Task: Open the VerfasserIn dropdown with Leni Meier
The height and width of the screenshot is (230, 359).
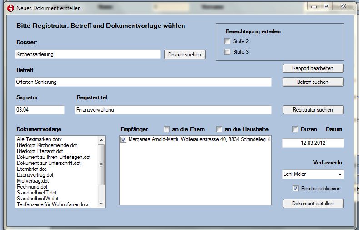Action: pos(340,174)
